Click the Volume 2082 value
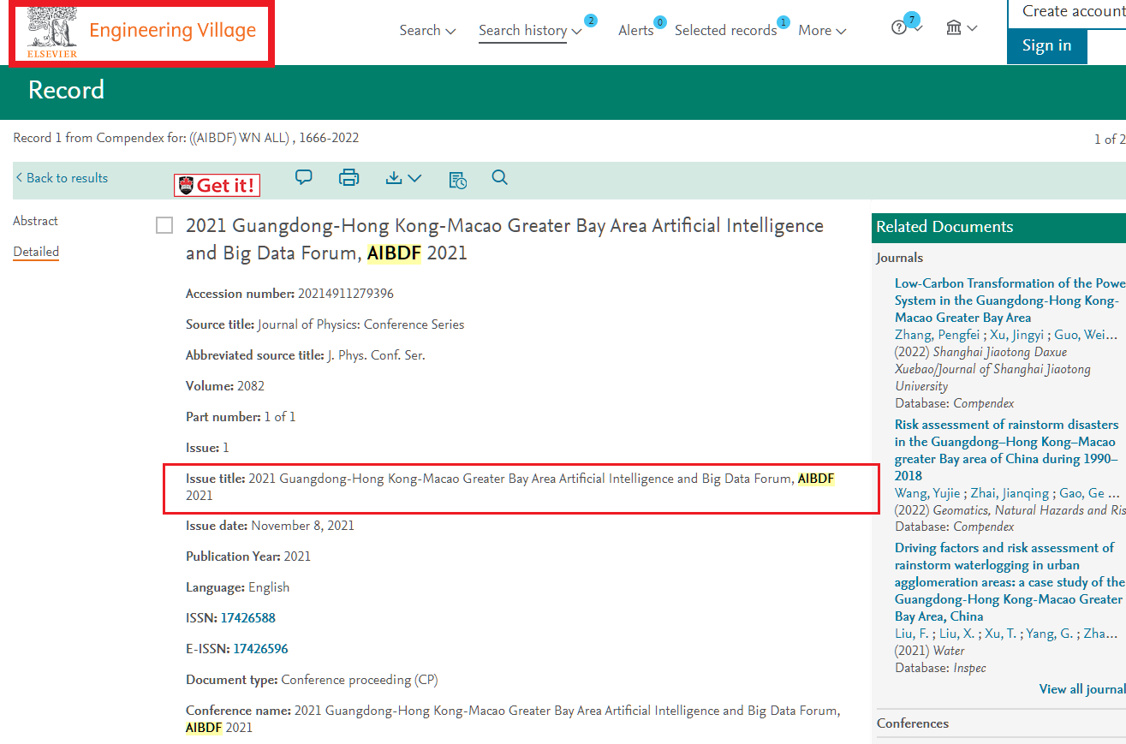This screenshot has height=744, width=1126. (251, 386)
